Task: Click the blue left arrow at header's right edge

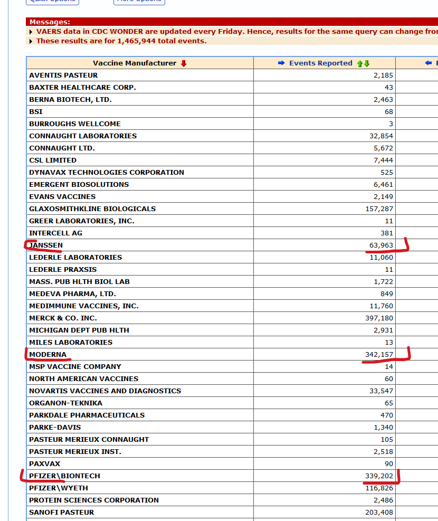Action: pos(429,63)
